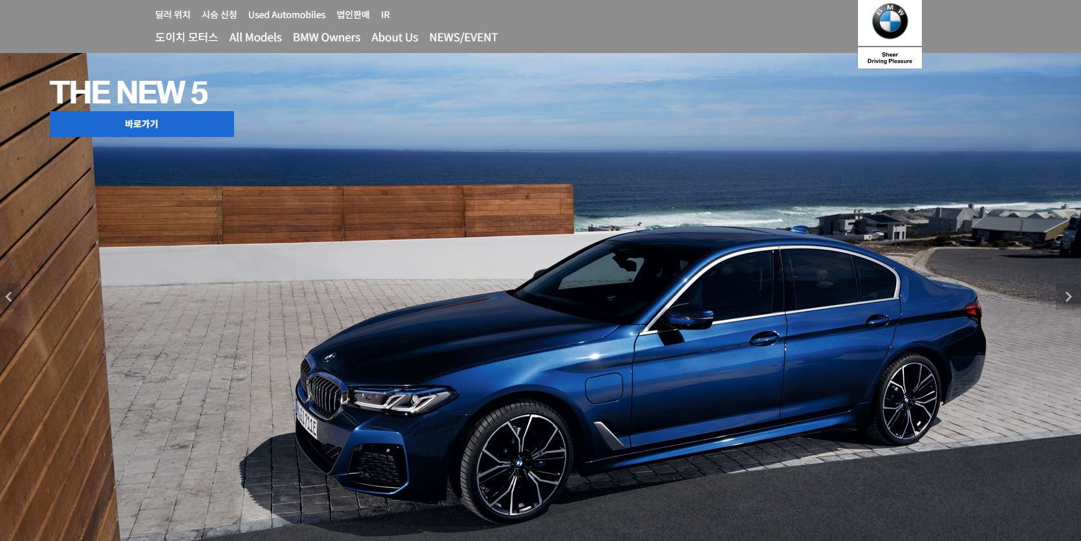Advance to next slide with right arrow
The image size is (1081, 541).
click(x=1068, y=297)
